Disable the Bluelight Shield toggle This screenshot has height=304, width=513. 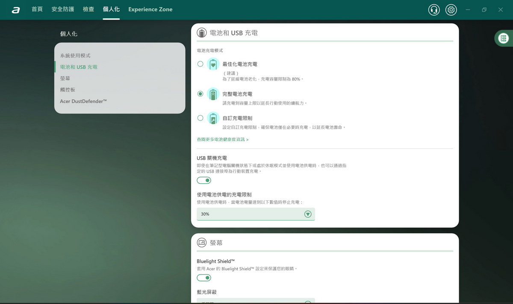pos(204,278)
